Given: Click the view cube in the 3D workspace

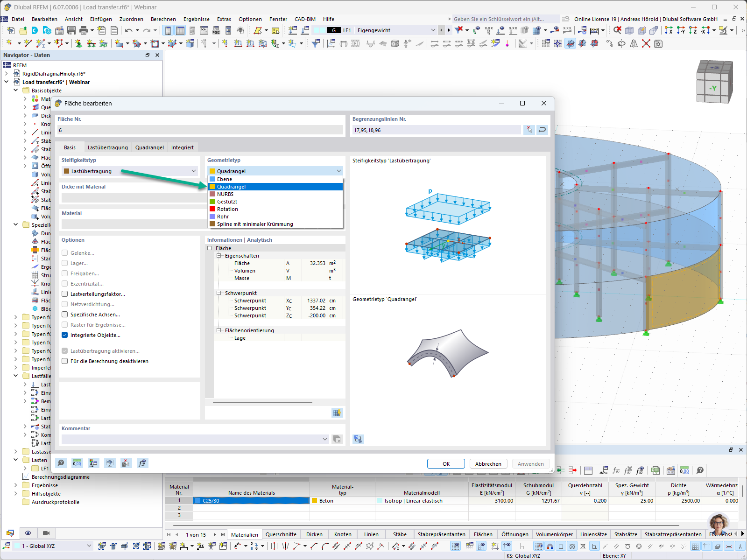Looking at the screenshot, I should click(714, 82).
